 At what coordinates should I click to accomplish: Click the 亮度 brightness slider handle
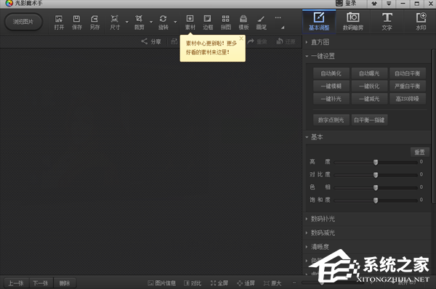376,162
